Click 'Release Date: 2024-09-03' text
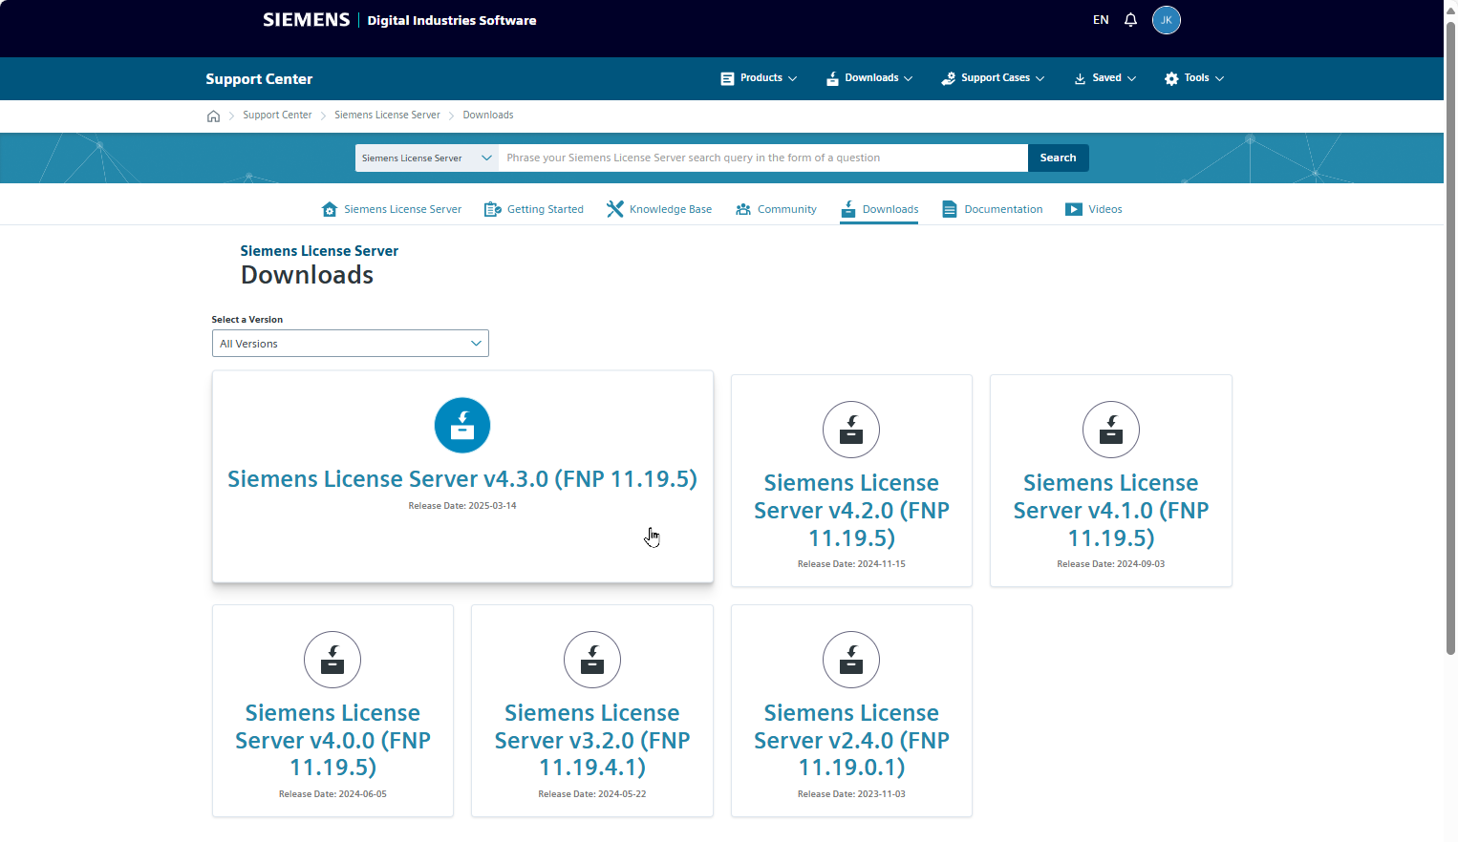The image size is (1458, 842). pos(1111,564)
